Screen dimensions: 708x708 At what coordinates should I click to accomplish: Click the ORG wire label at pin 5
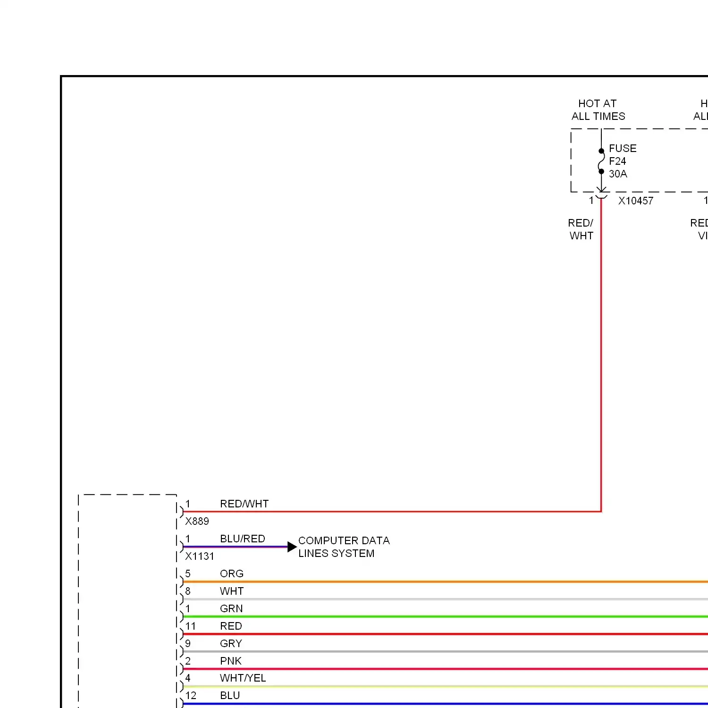click(x=232, y=573)
